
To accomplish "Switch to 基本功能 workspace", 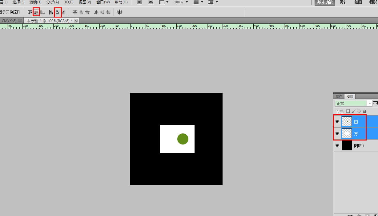I will pyautogui.click(x=325, y=2).
